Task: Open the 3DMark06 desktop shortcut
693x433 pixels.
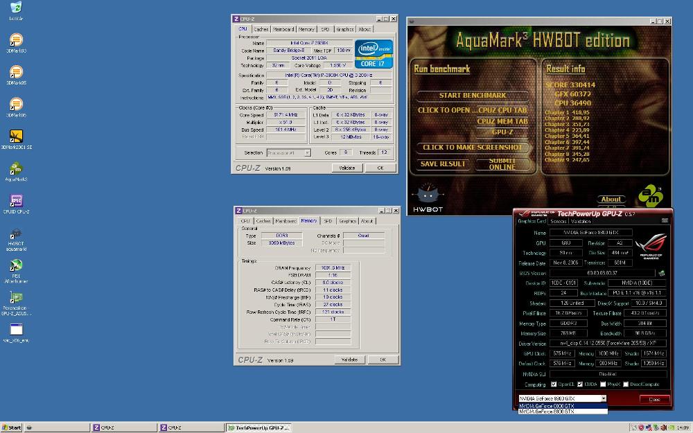Action: click(x=16, y=107)
